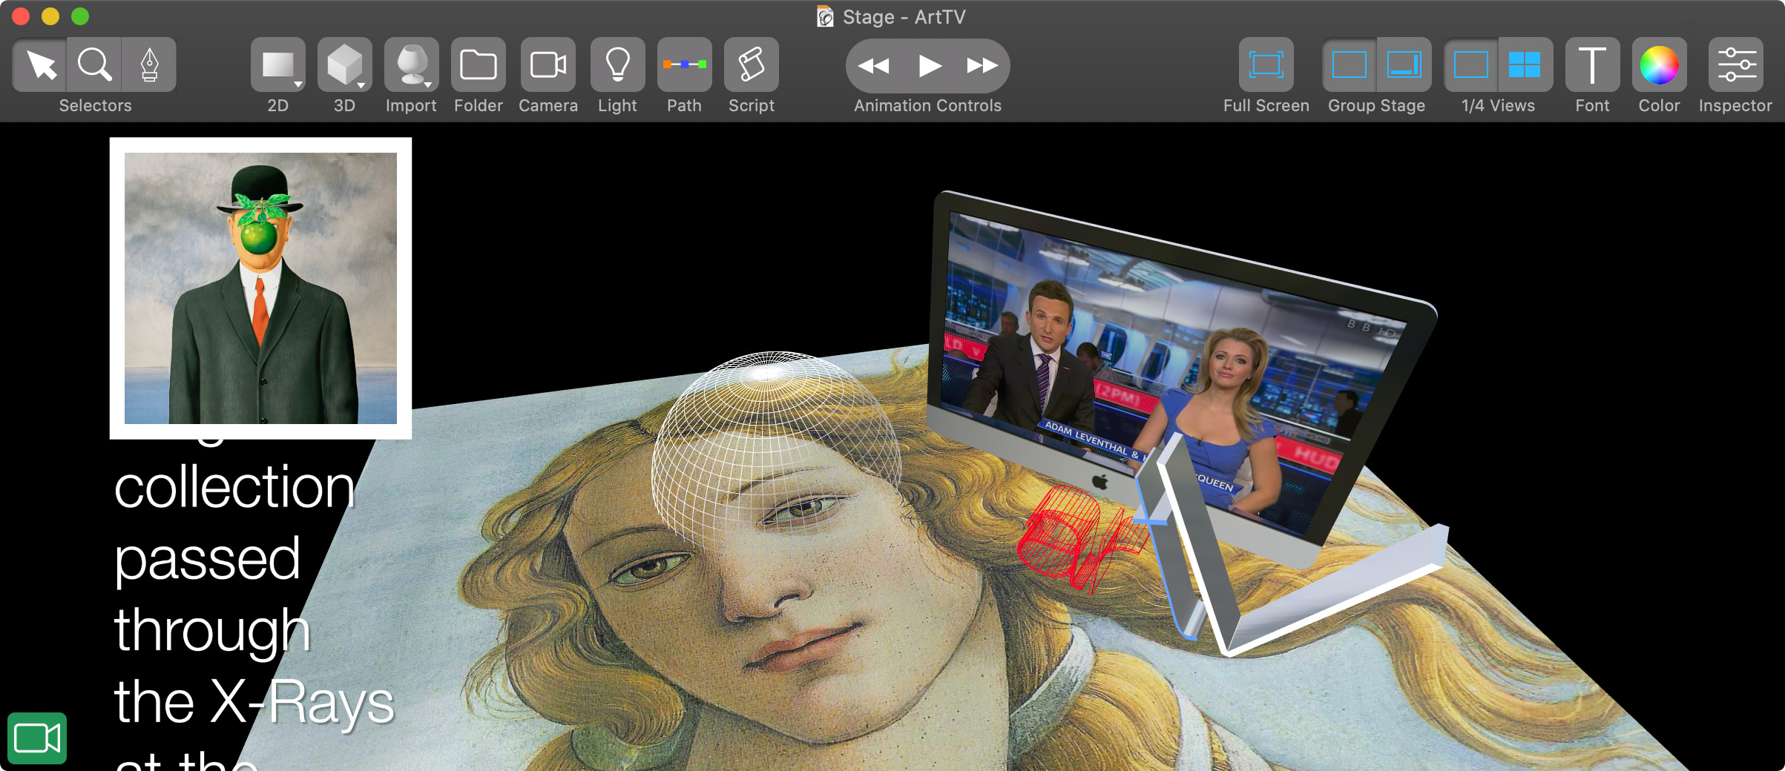Screen dimensions: 1785x771
Task: Show four views layout
Action: pos(1525,65)
